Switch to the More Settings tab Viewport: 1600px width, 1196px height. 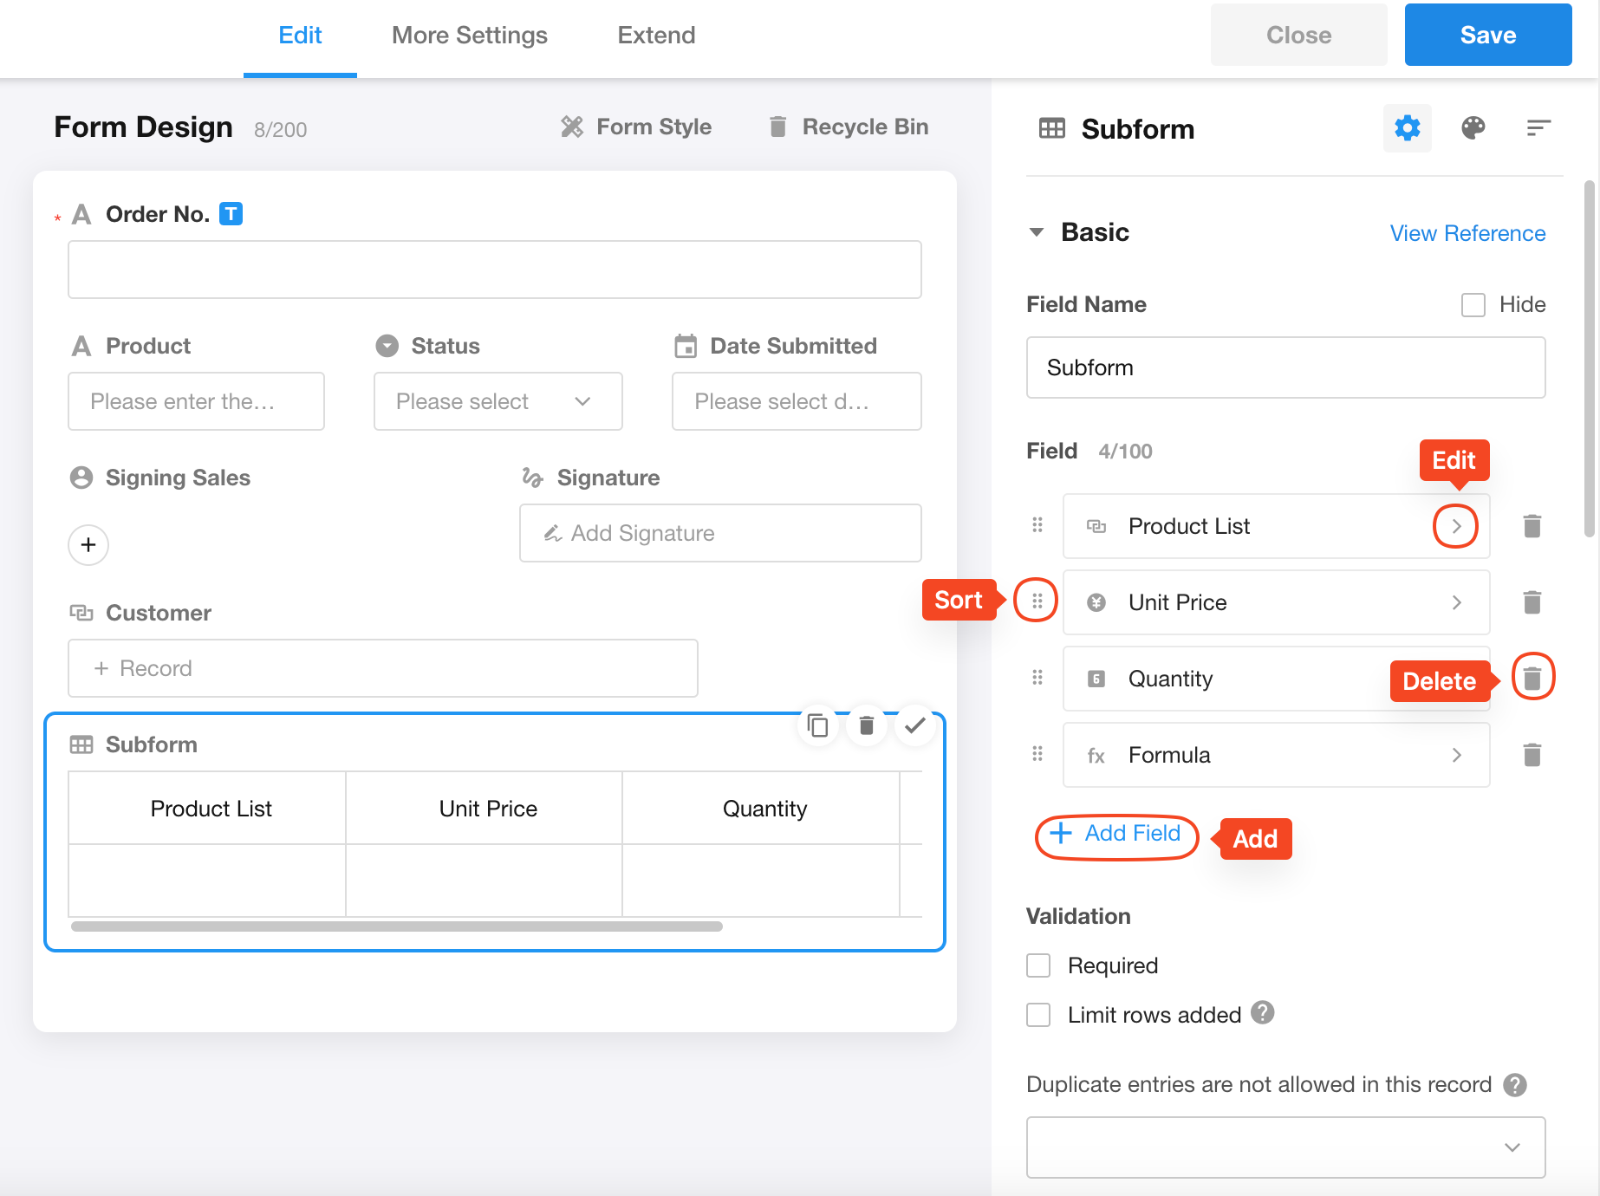(469, 36)
